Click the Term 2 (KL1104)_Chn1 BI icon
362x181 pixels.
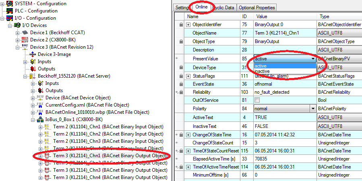click(x=47, y=127)
